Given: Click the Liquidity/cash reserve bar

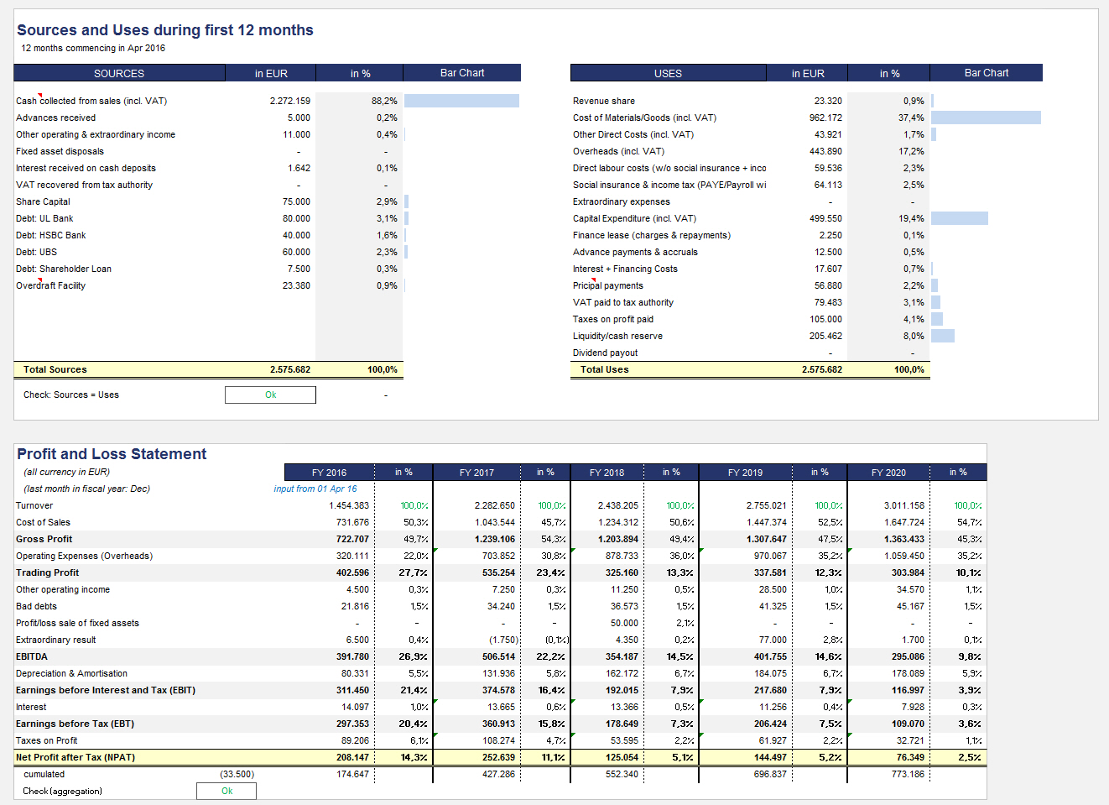Looking at the screenshot, I should pyautogui.click(x=943, y=336).
